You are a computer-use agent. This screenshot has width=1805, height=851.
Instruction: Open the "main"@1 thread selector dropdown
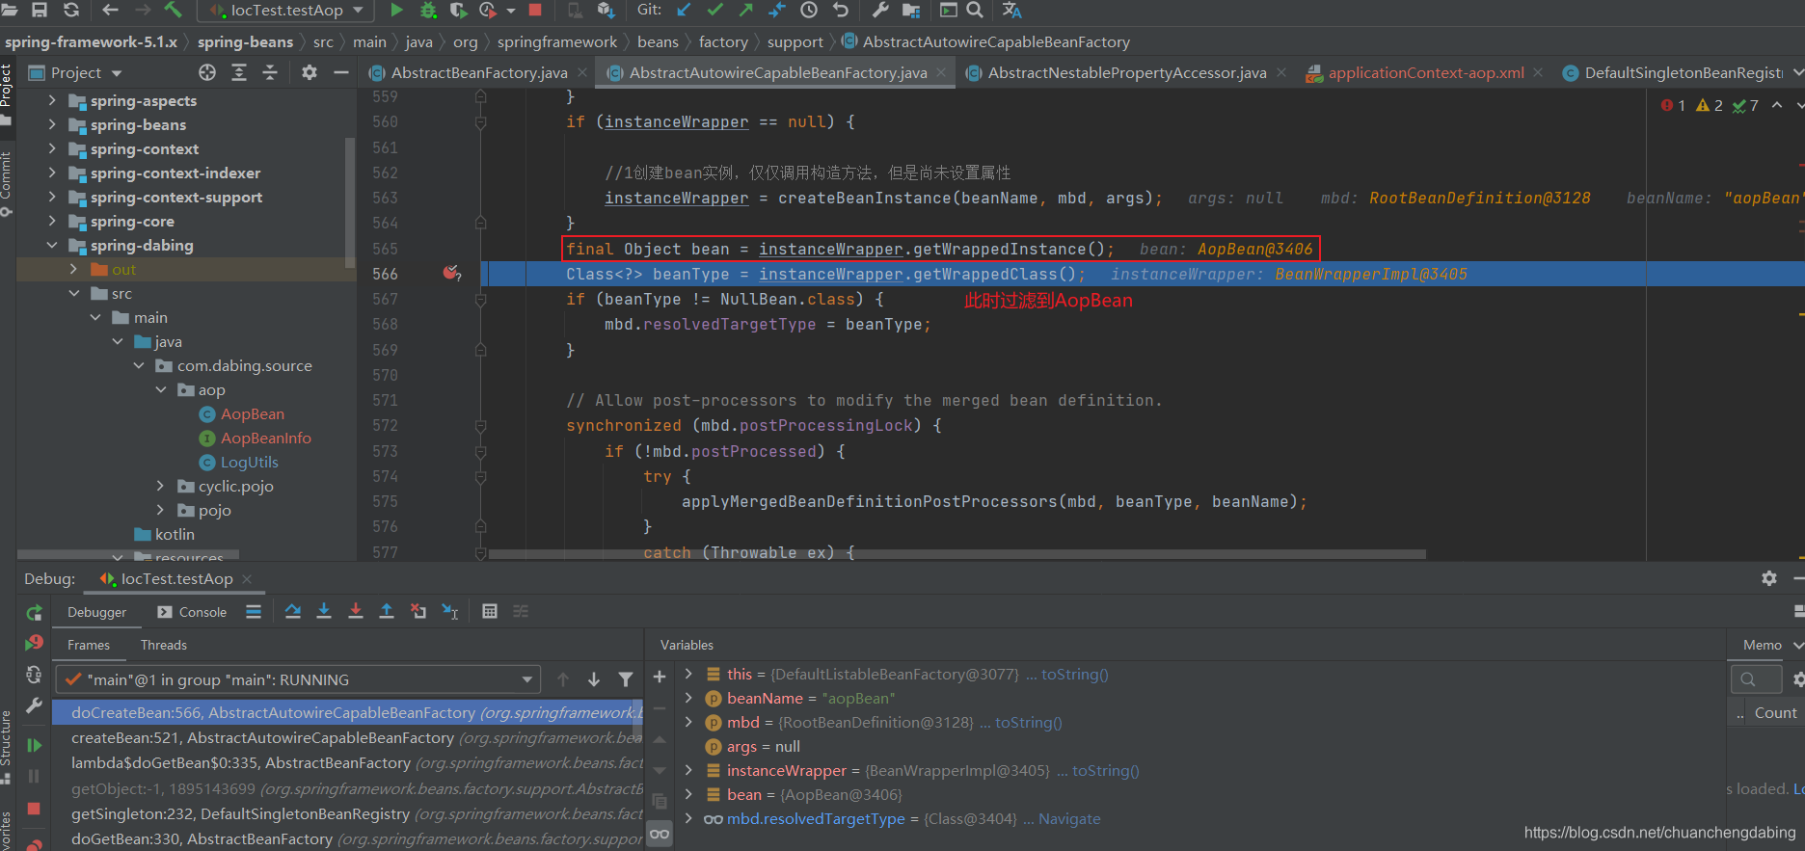click(x=298, y=679)
